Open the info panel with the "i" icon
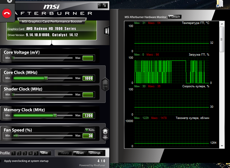230x168 pixels. pyautogui.click(x=106, y=30)
